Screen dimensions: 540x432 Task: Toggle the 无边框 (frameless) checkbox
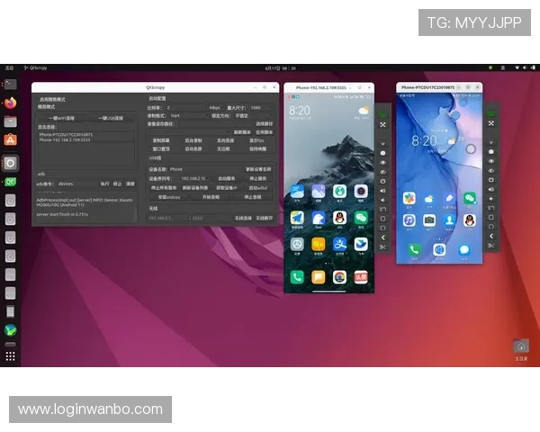[x=222, y=148]
